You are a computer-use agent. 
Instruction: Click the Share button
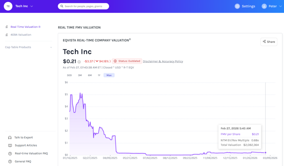[x=268, y=42]
